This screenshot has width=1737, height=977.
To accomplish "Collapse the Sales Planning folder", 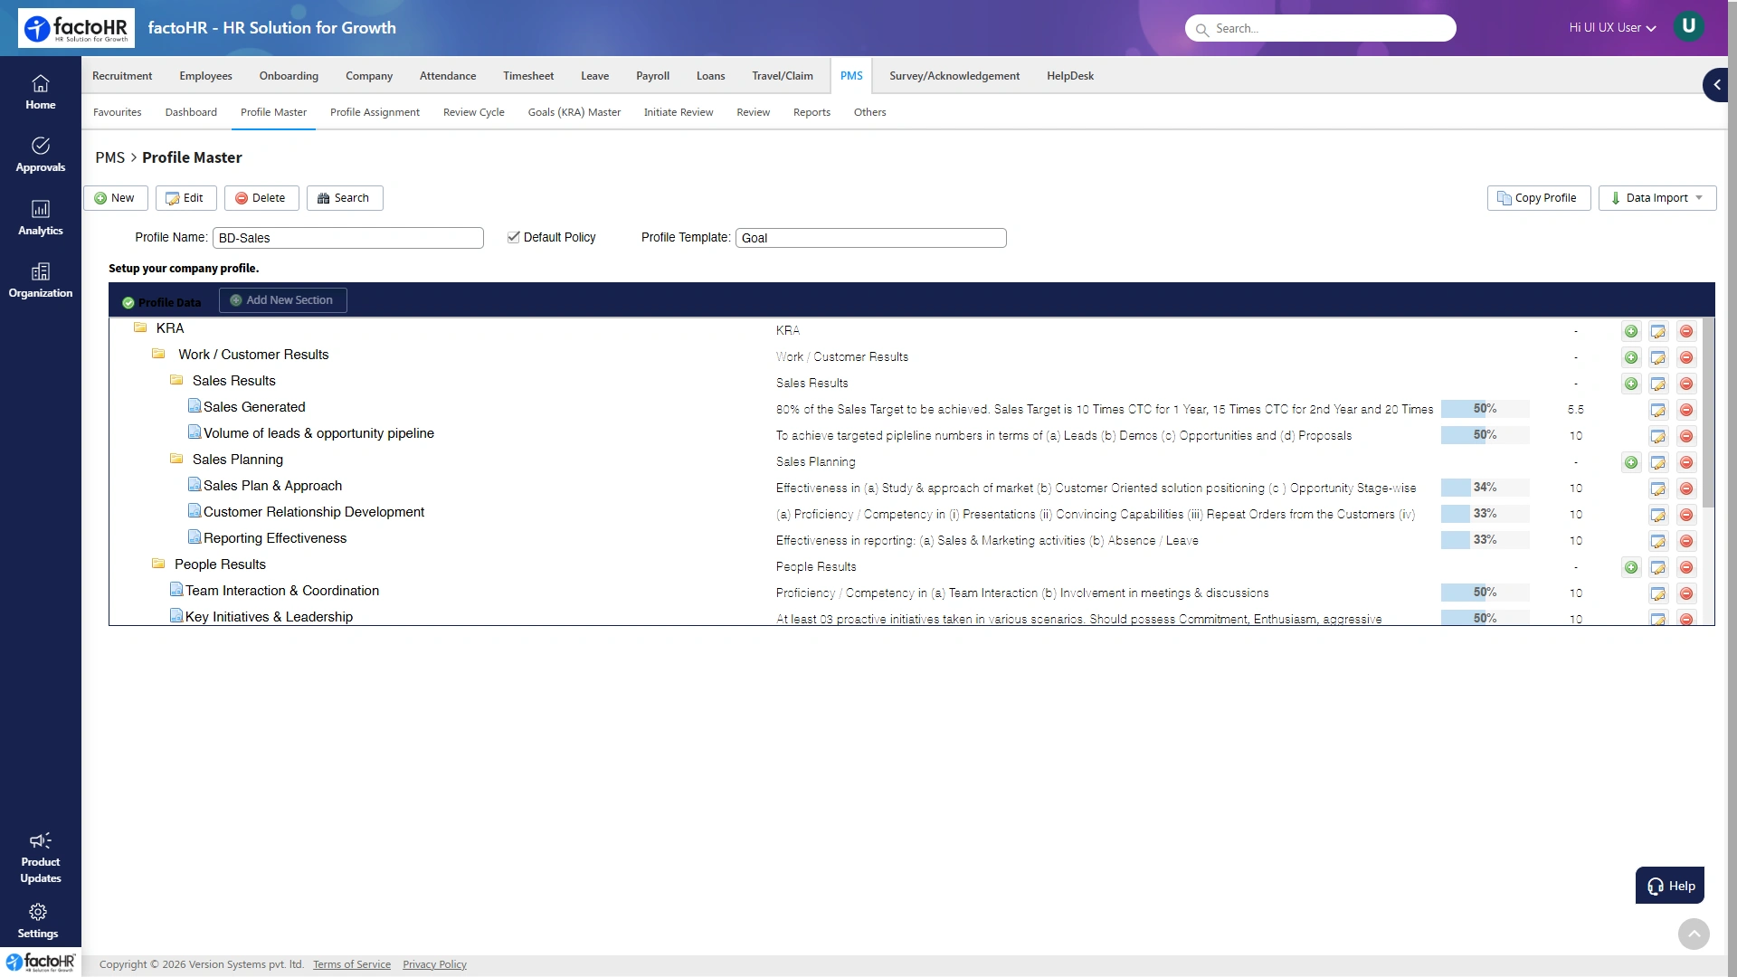I will pos(176,459).
